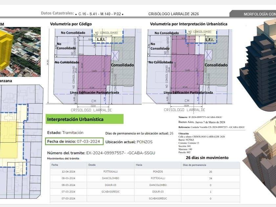Click the DGIUR-03 origin cell
The width and height of the screenshot is (276, 207).
(110, 185)
